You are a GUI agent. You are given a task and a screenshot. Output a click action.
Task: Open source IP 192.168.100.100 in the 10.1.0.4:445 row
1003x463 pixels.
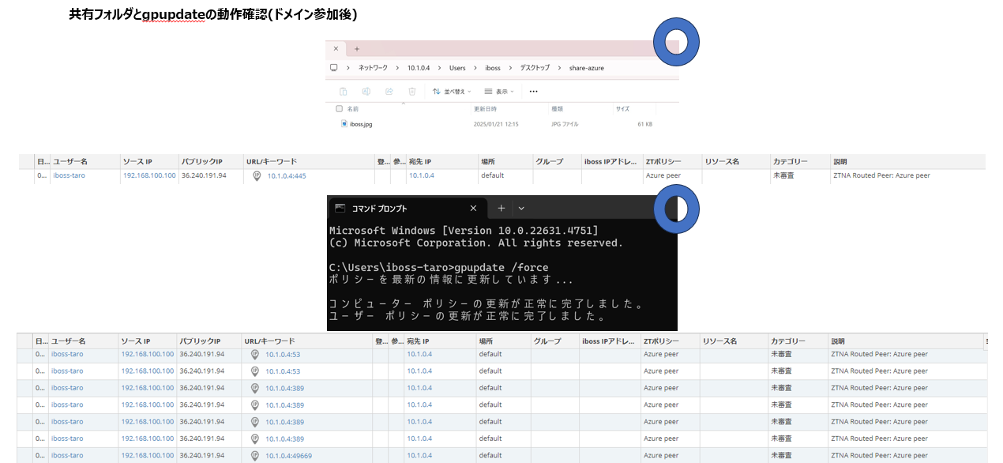pyautogui.click(x=149, y=175)
